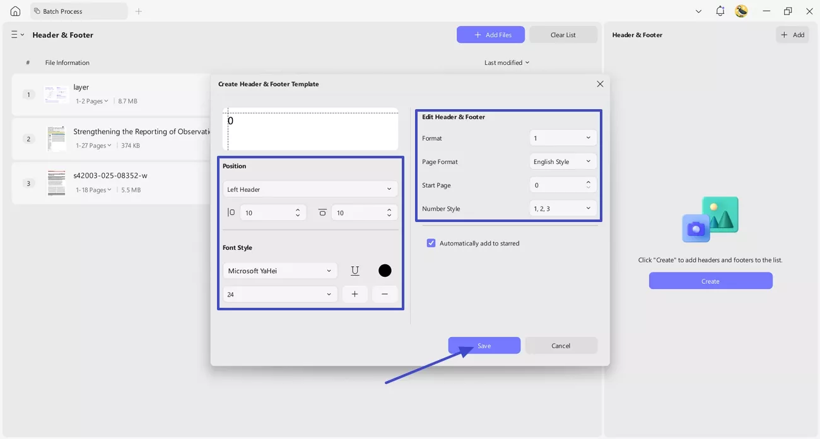Screen dimensions: 820x439
Task: Click the bottom margin spacing icon
Action: (x=322, y=213)
